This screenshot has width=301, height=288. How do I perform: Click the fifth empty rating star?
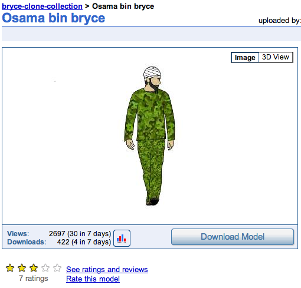coord(57,268)
